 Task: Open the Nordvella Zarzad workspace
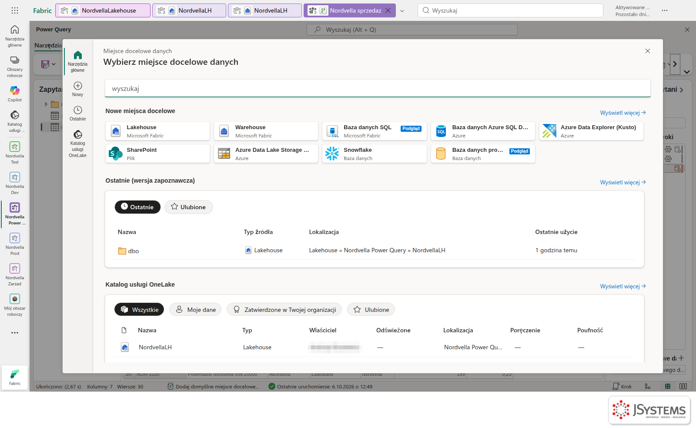15,274
